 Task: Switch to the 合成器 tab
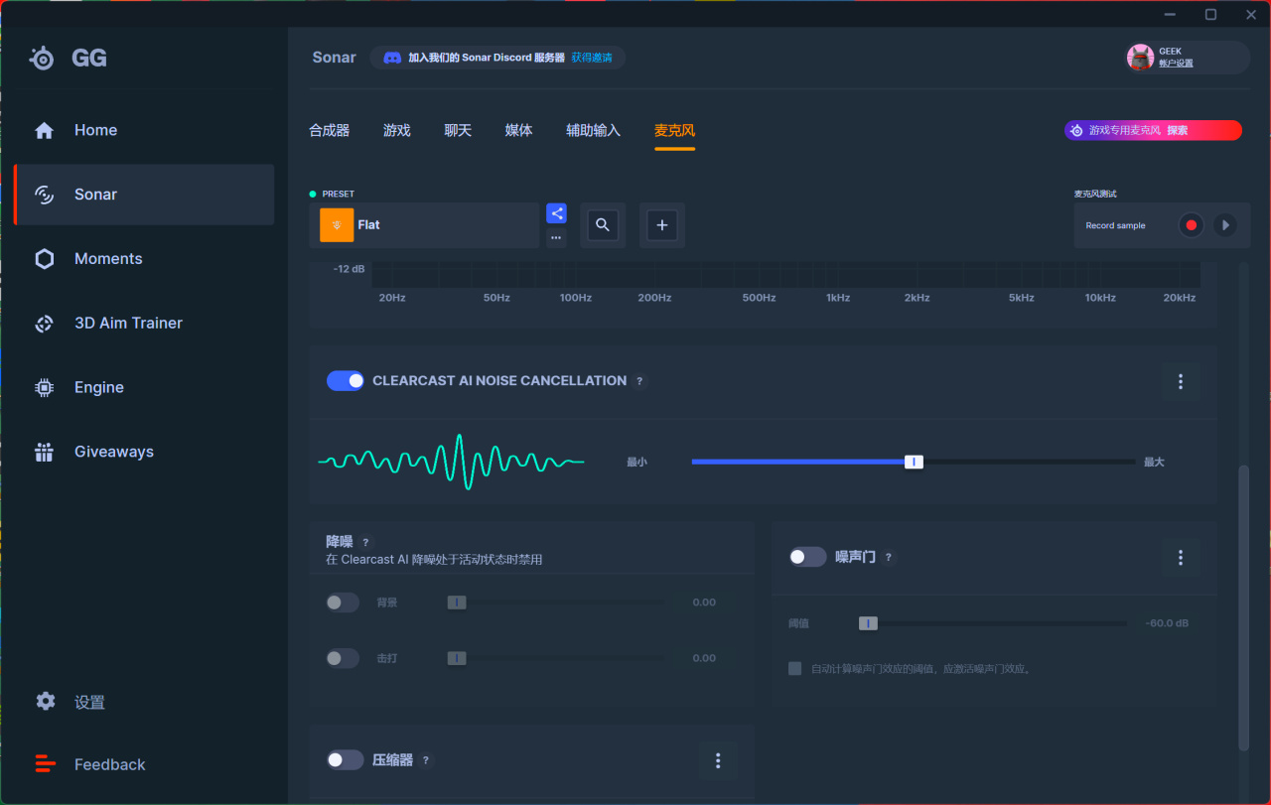tap(329, 130)
